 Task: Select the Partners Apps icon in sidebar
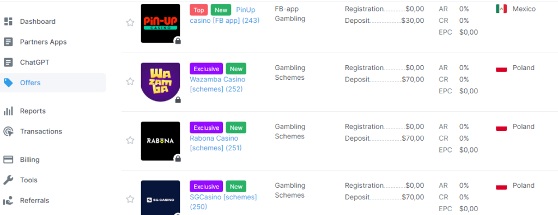(x=8, y=42)
